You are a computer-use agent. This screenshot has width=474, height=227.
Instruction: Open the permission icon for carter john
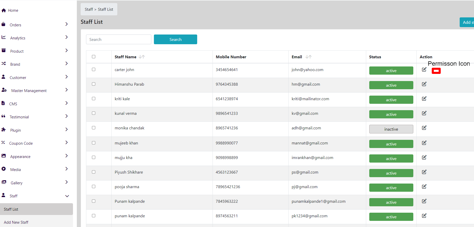click(436, 71)
